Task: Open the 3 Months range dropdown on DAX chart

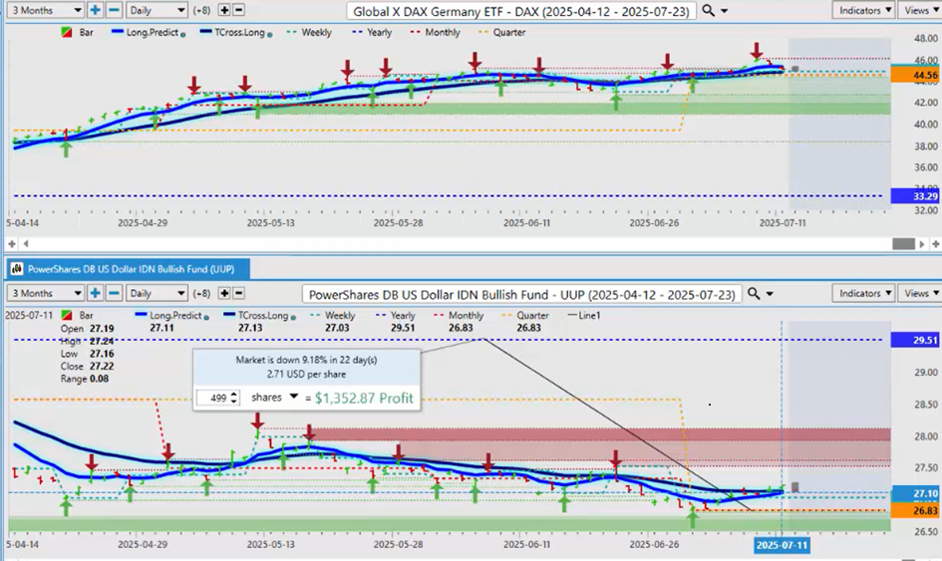Action: pyautogui.click(x=46, y=10)
